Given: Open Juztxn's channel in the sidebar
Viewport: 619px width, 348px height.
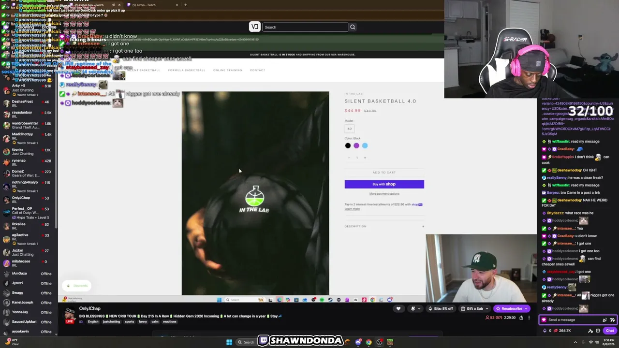Looking at the screenshot, I should click(x=28, y=252).
